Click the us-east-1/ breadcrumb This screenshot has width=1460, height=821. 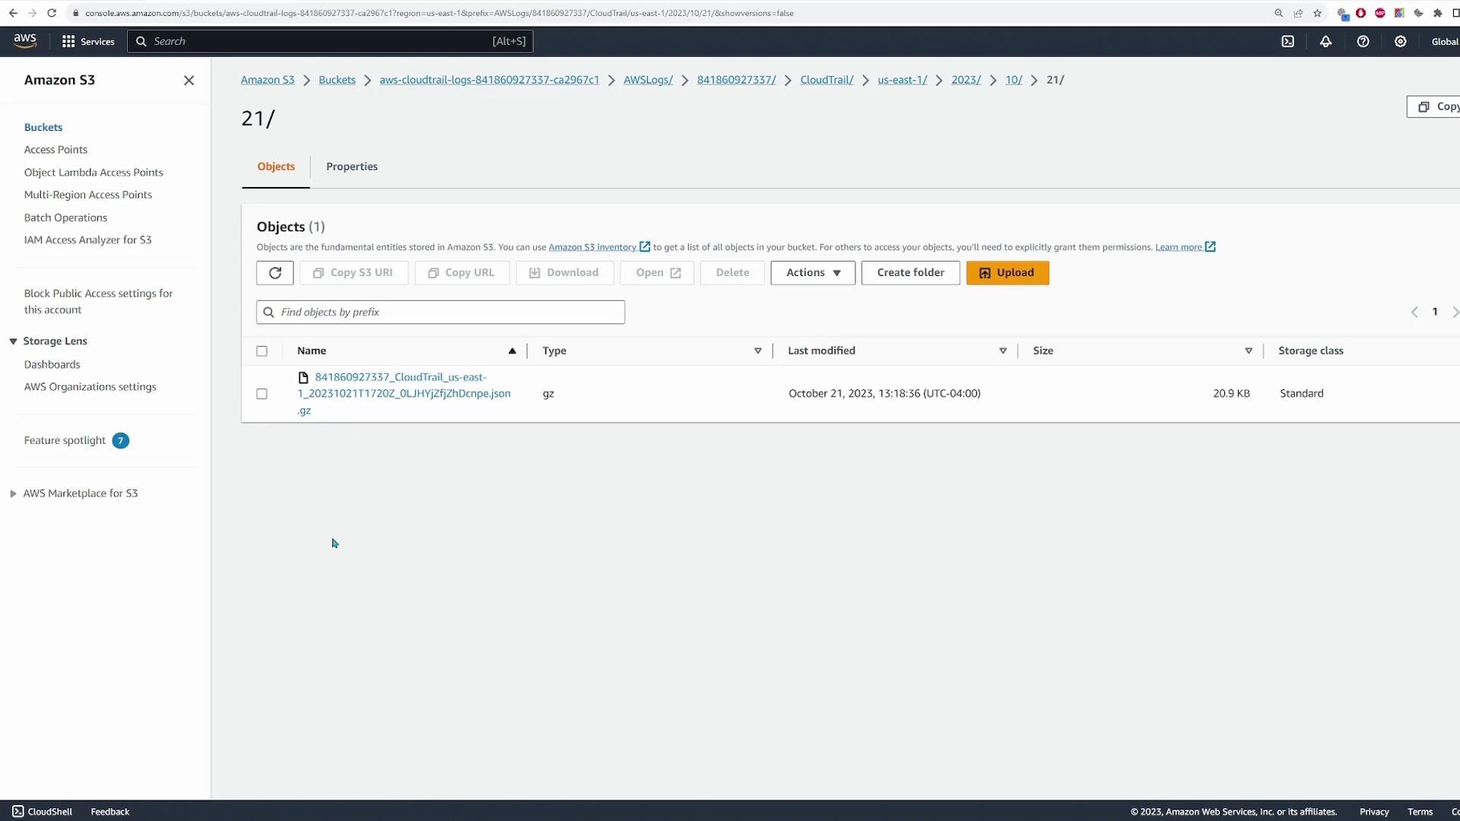pos(902,80)
